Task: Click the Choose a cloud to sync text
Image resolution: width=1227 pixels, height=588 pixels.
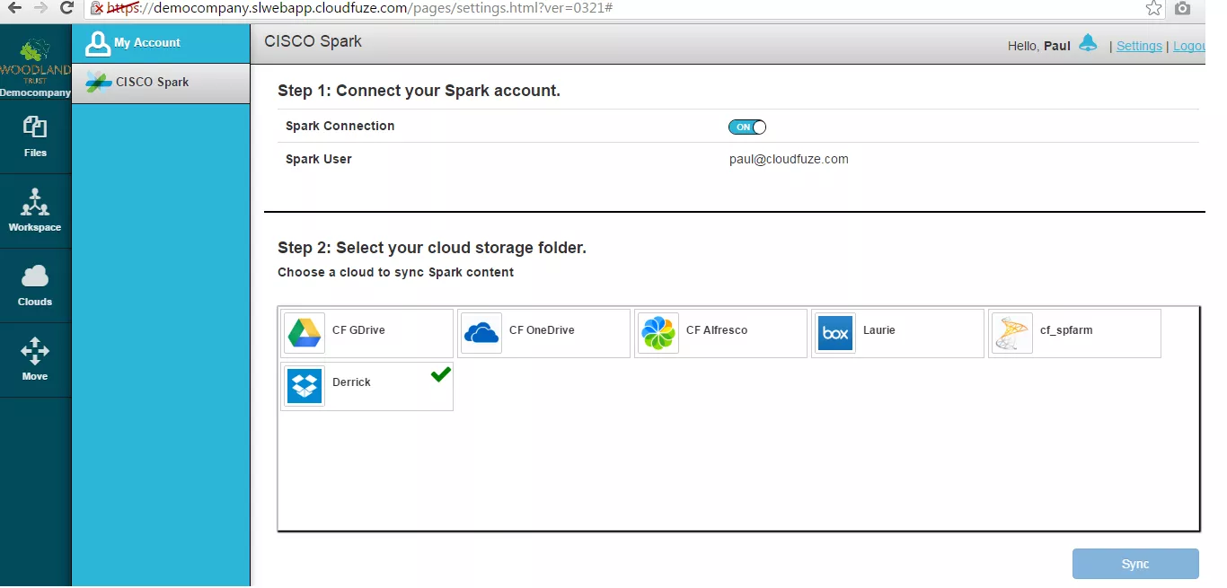Action: pos(395,272)
